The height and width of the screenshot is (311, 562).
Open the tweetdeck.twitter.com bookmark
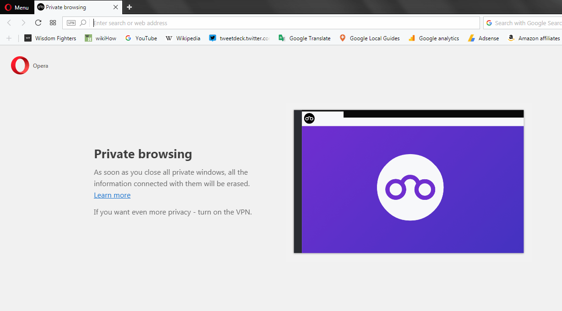(x=240, y=38)
